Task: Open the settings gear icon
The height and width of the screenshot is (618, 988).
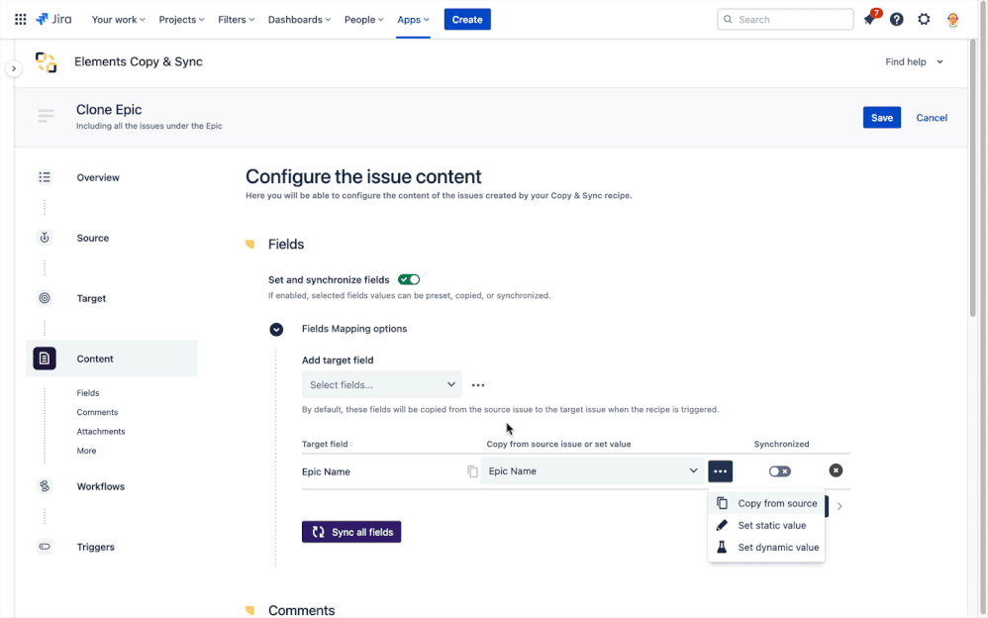Action: (x=924, y=20)
